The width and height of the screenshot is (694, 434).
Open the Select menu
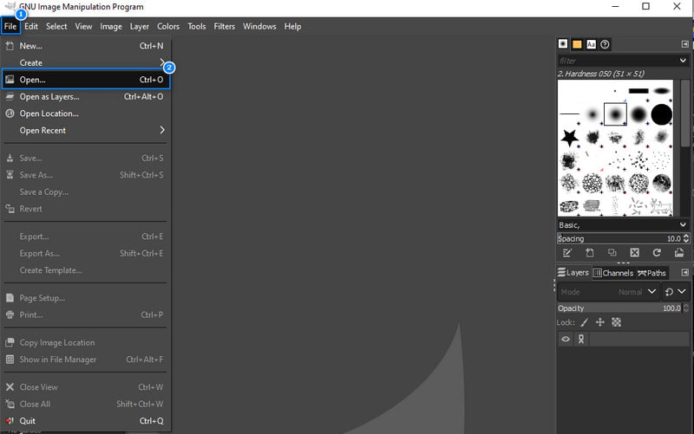(56, 26)
